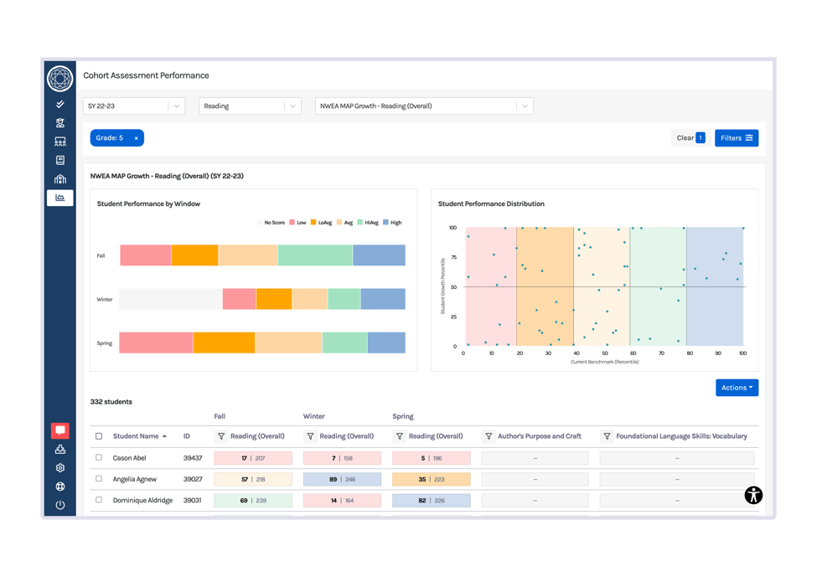Click the filter icon for Fall Reading column
The width and height of the screenshot is (817, 577).
point(221,436)
